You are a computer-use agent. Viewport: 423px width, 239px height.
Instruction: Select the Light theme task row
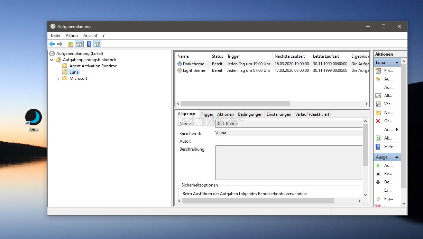point(273,70)
